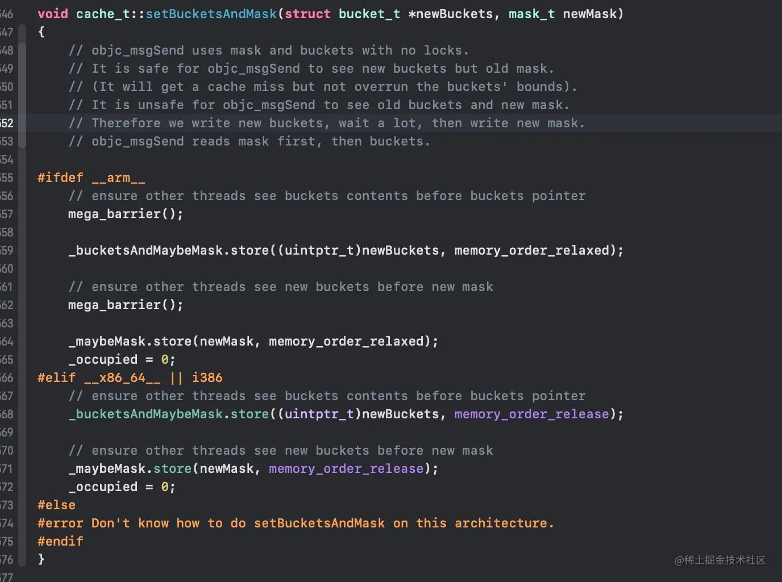The width and height of the screenshot is (782, 582).
Task: Click the closing brace of the function
Action: tap(41, 559)
